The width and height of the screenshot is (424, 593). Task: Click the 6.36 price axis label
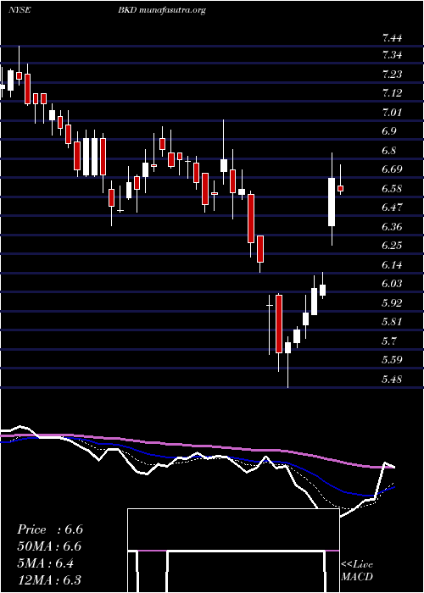coord(392,226)
